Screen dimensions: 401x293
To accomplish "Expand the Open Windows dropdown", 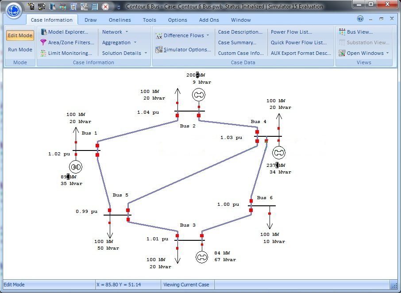I will [364, 53].
